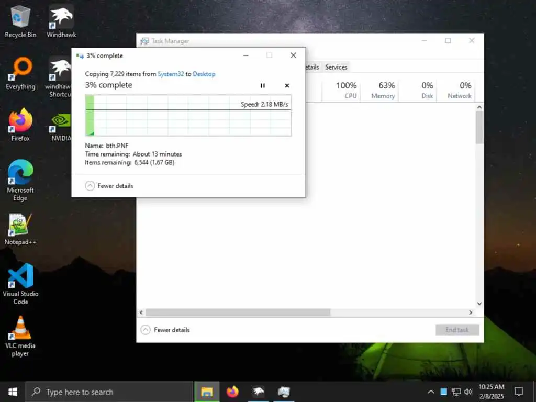Image resolution: width=536 pixels, height=402 pixels.
Task: Open the network tray icon
Action: [x=456, y=392]
